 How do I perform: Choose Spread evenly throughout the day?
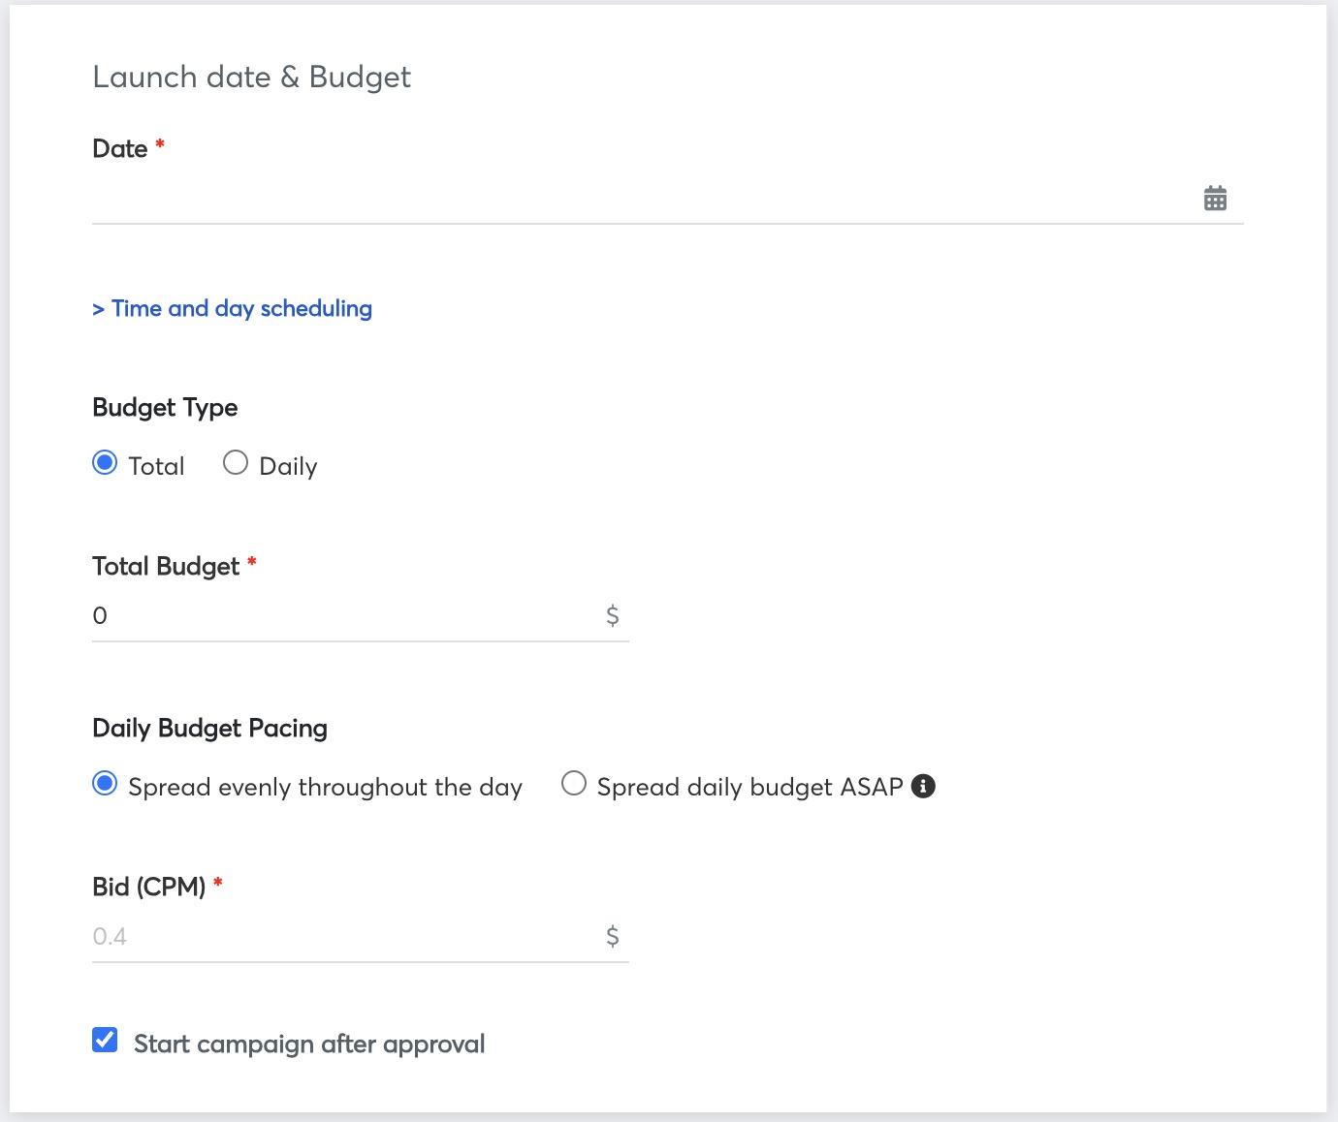(105, 784)
